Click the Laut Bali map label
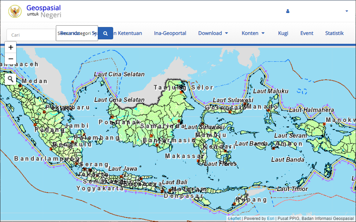 pyautogui.click(x=175, y=182)
